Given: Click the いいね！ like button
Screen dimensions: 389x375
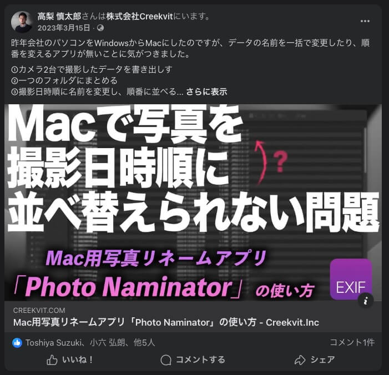Looking at the screenshot, I should (x=70, y=360).
